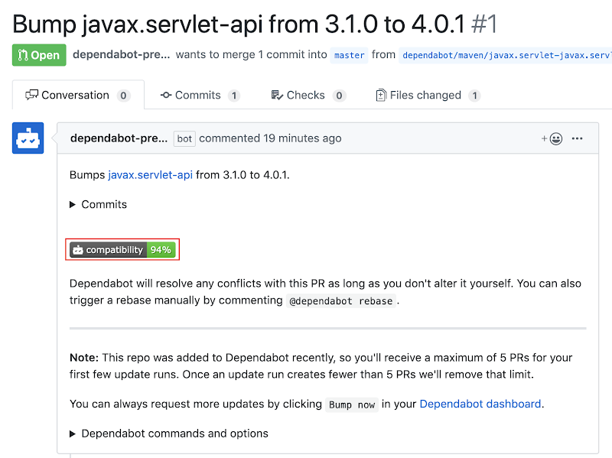Click the green Open status badge
The image size is (612, 458).
pos(39,55)
